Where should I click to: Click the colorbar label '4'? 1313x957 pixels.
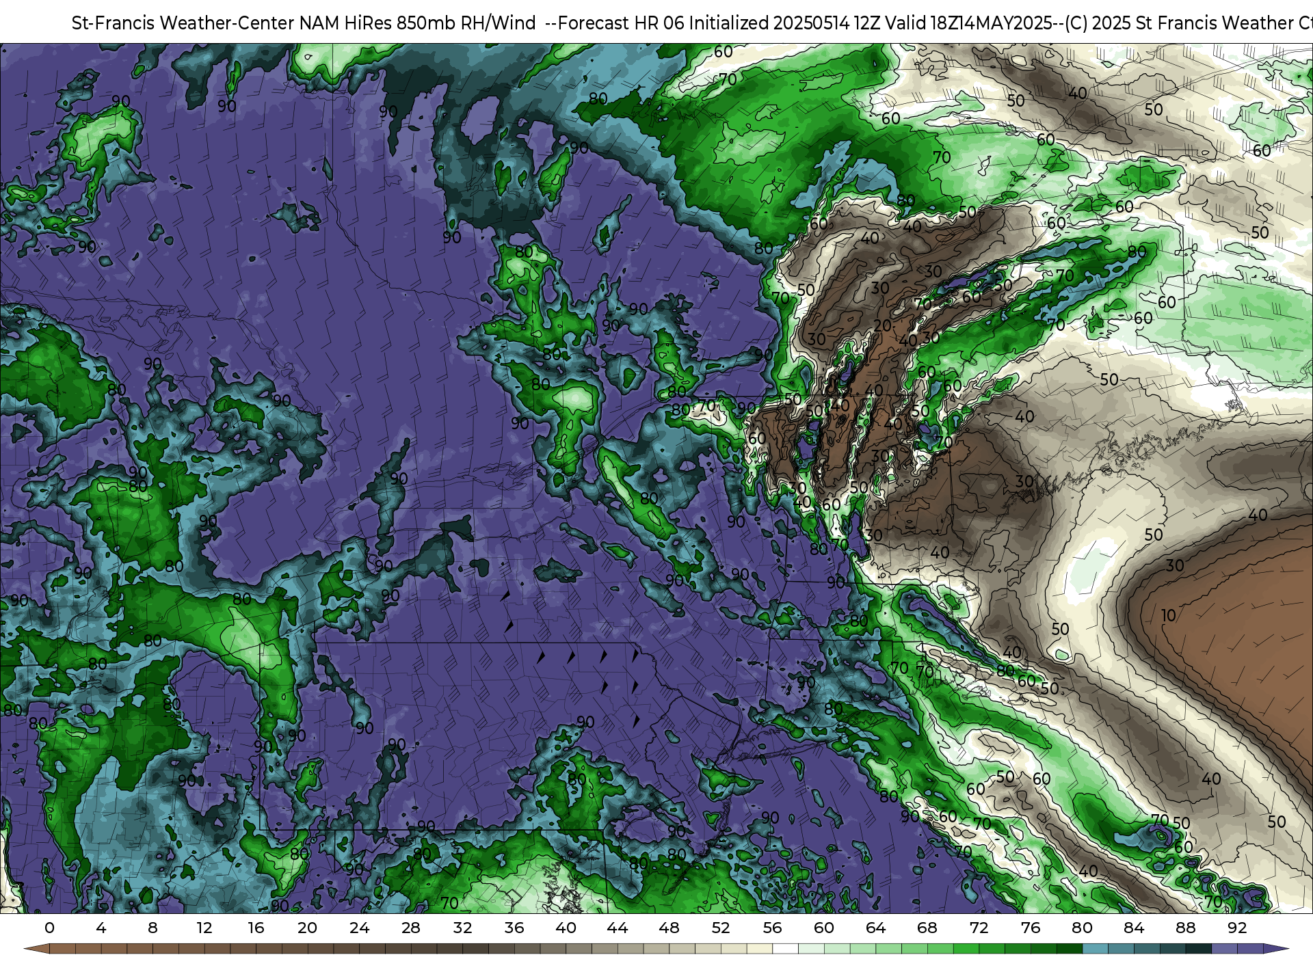pos(101,928)
